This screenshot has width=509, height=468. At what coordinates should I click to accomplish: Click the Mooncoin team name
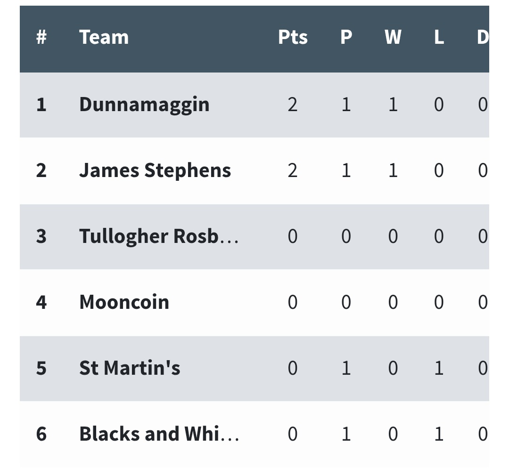pyautogui.click(x=124, y=302)
